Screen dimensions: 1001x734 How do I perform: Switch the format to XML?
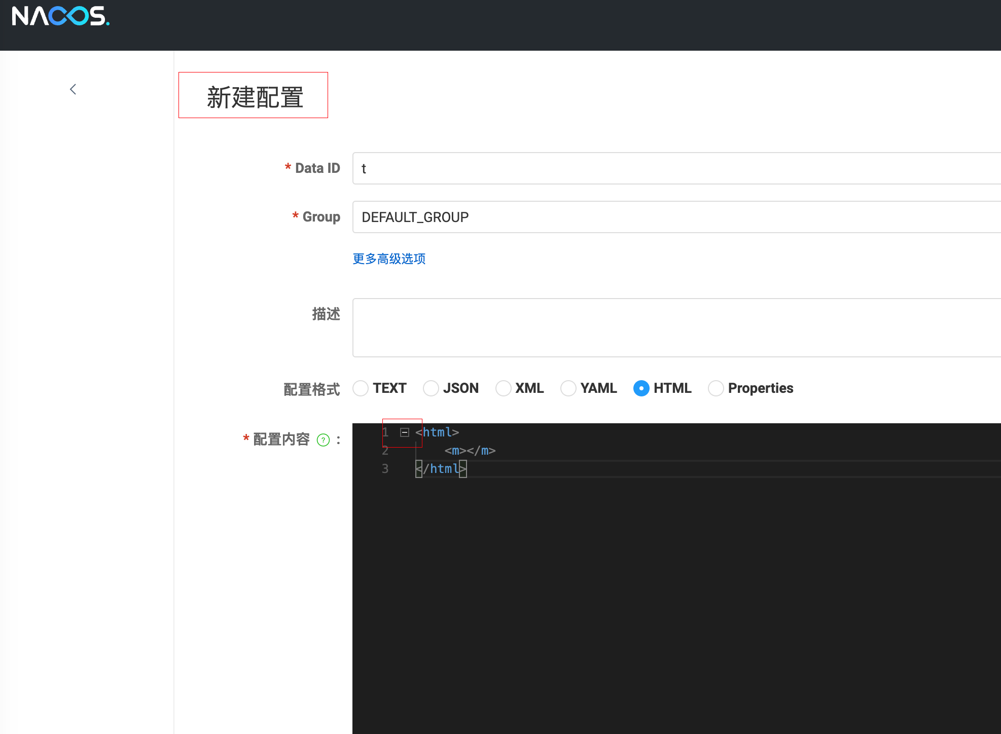(x=503, y=388)
